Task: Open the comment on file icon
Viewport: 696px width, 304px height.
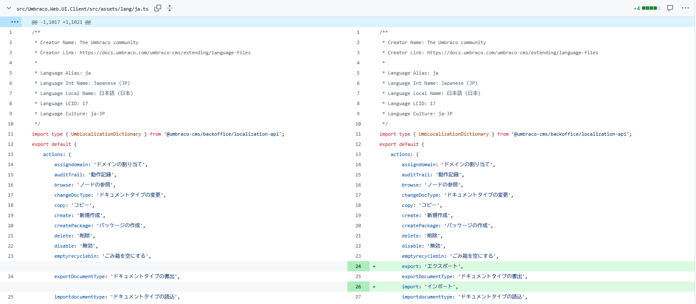Action: [670, 8]
